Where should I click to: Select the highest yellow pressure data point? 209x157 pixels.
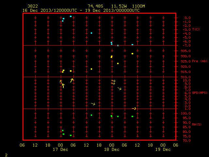click(x=132, y=54)
